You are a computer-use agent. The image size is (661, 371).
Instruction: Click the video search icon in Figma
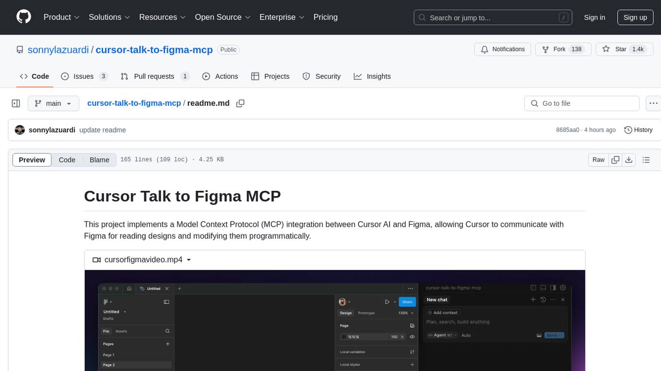(167, 331)
